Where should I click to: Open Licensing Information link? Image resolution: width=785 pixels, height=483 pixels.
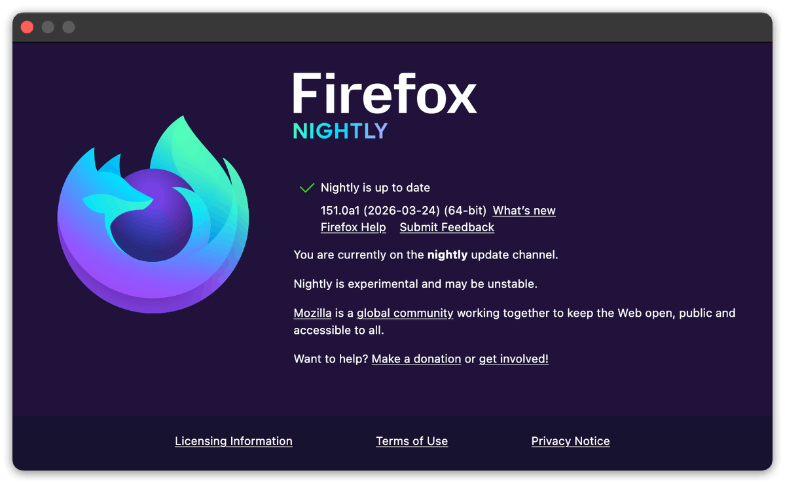[233, 441]
